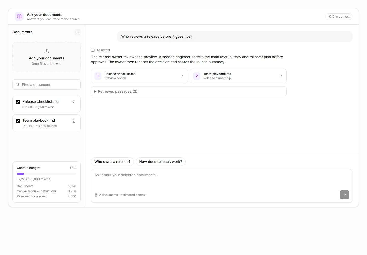Click the file icon beside 2 documents estimate
The image size is (367, 255).
click(x=96, y=195)
